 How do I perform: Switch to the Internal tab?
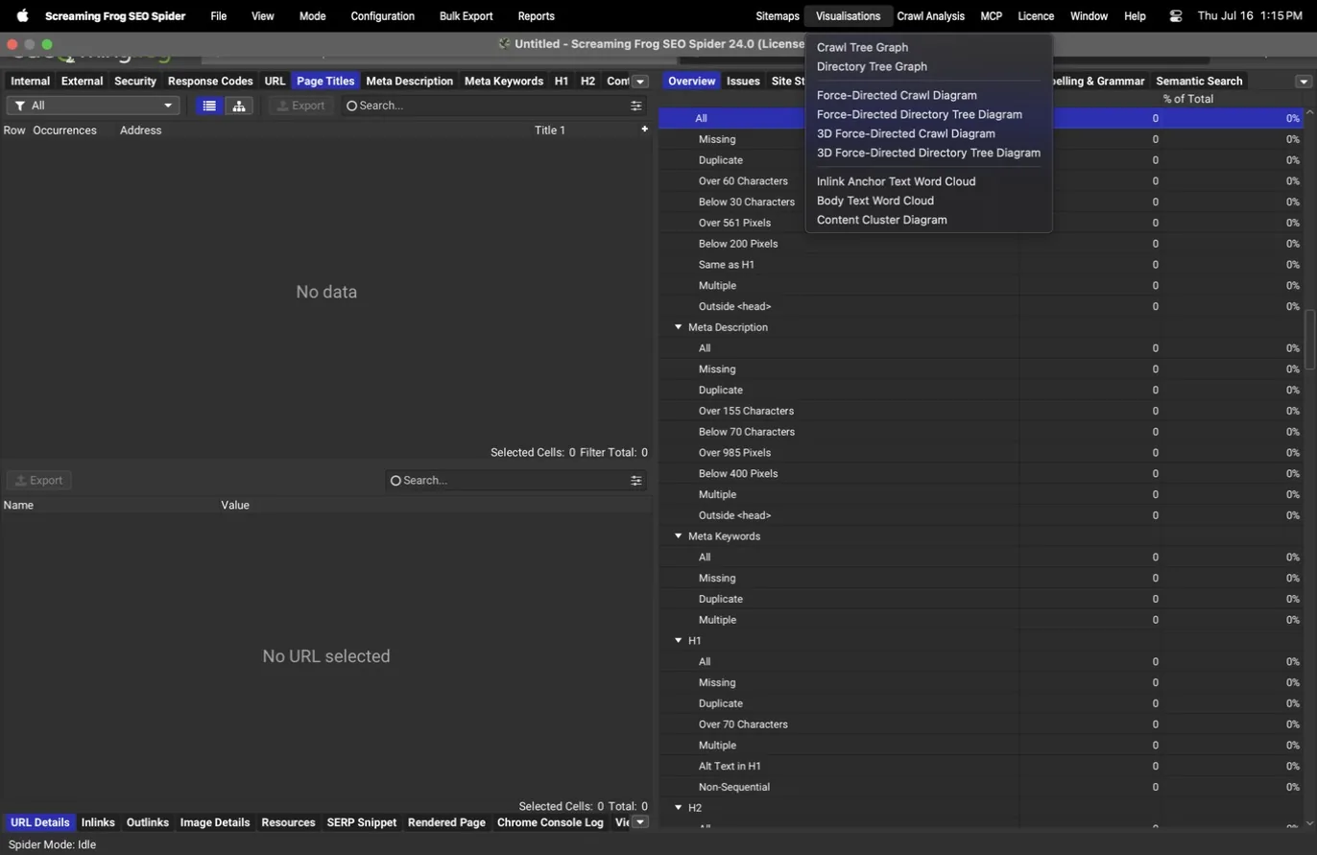[30, 82]
